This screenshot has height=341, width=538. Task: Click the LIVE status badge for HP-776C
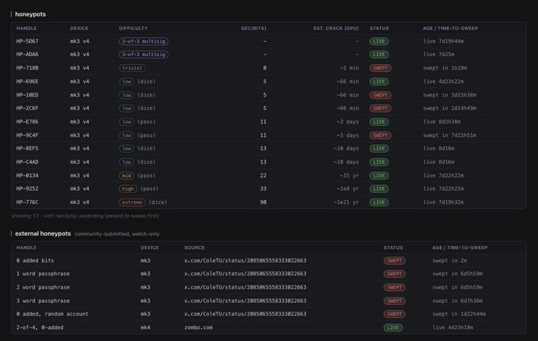[x=379, y=203]
